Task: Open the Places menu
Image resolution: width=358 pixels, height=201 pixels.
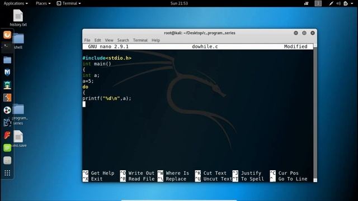Action: [x=43, y=3]
